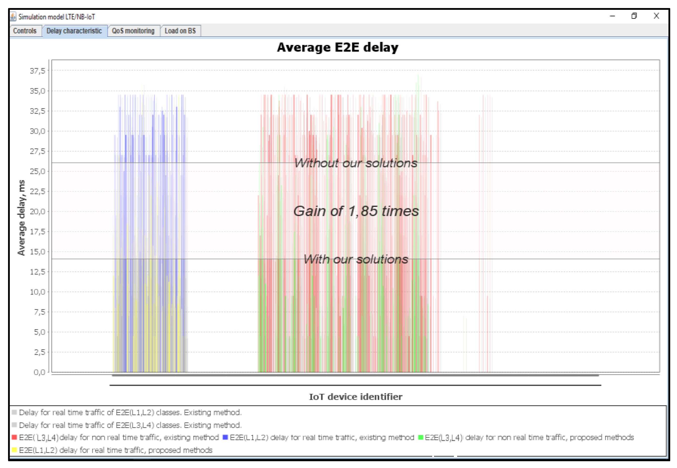Click the 'Without our solutions' annotation
The image size is (677, 468).
(x=355, y=163)
